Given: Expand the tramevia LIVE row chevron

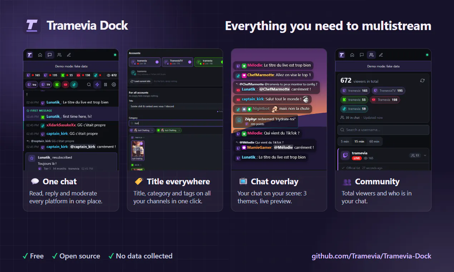Looking at the screenshot, I should coord(425,155).
